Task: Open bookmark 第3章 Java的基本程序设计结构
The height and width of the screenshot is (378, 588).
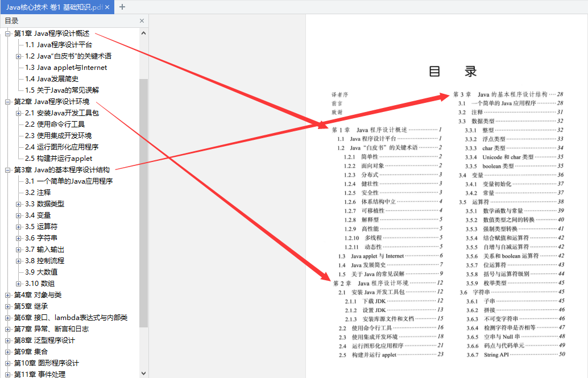Action: click(x=62, y=170)
